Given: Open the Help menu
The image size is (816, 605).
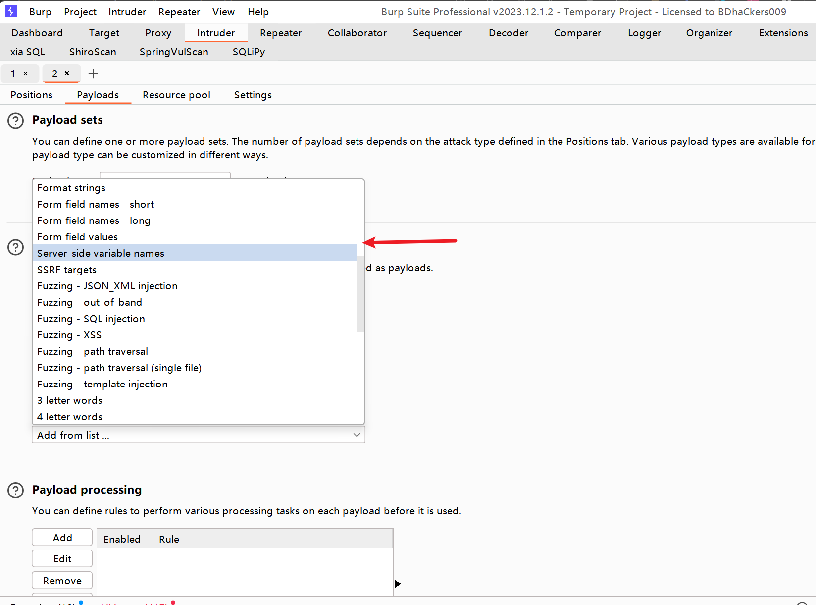Looking at the screenshot, I should tap(258, 12).
